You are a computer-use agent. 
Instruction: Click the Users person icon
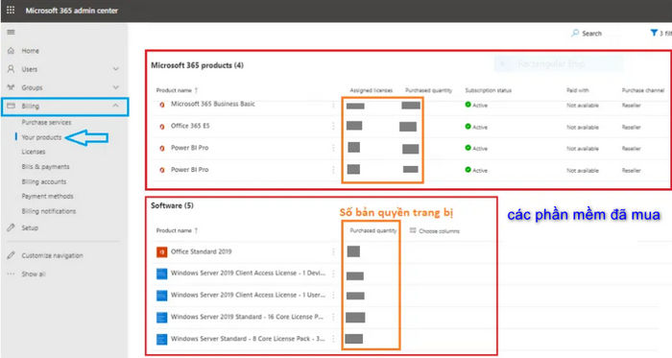[x=11, y=69]
